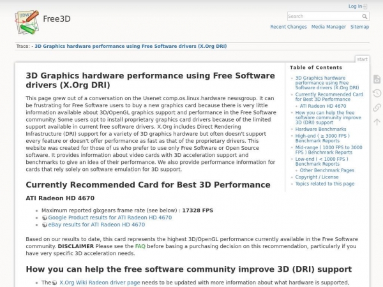Click the How you can help heading in article
This screenshot has height=287, width=383.
189,269
